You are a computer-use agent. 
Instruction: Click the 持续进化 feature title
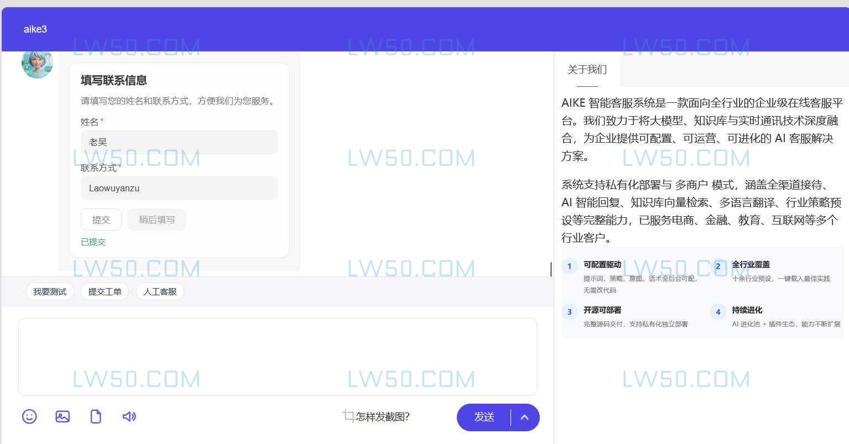[x=747, y=310]
